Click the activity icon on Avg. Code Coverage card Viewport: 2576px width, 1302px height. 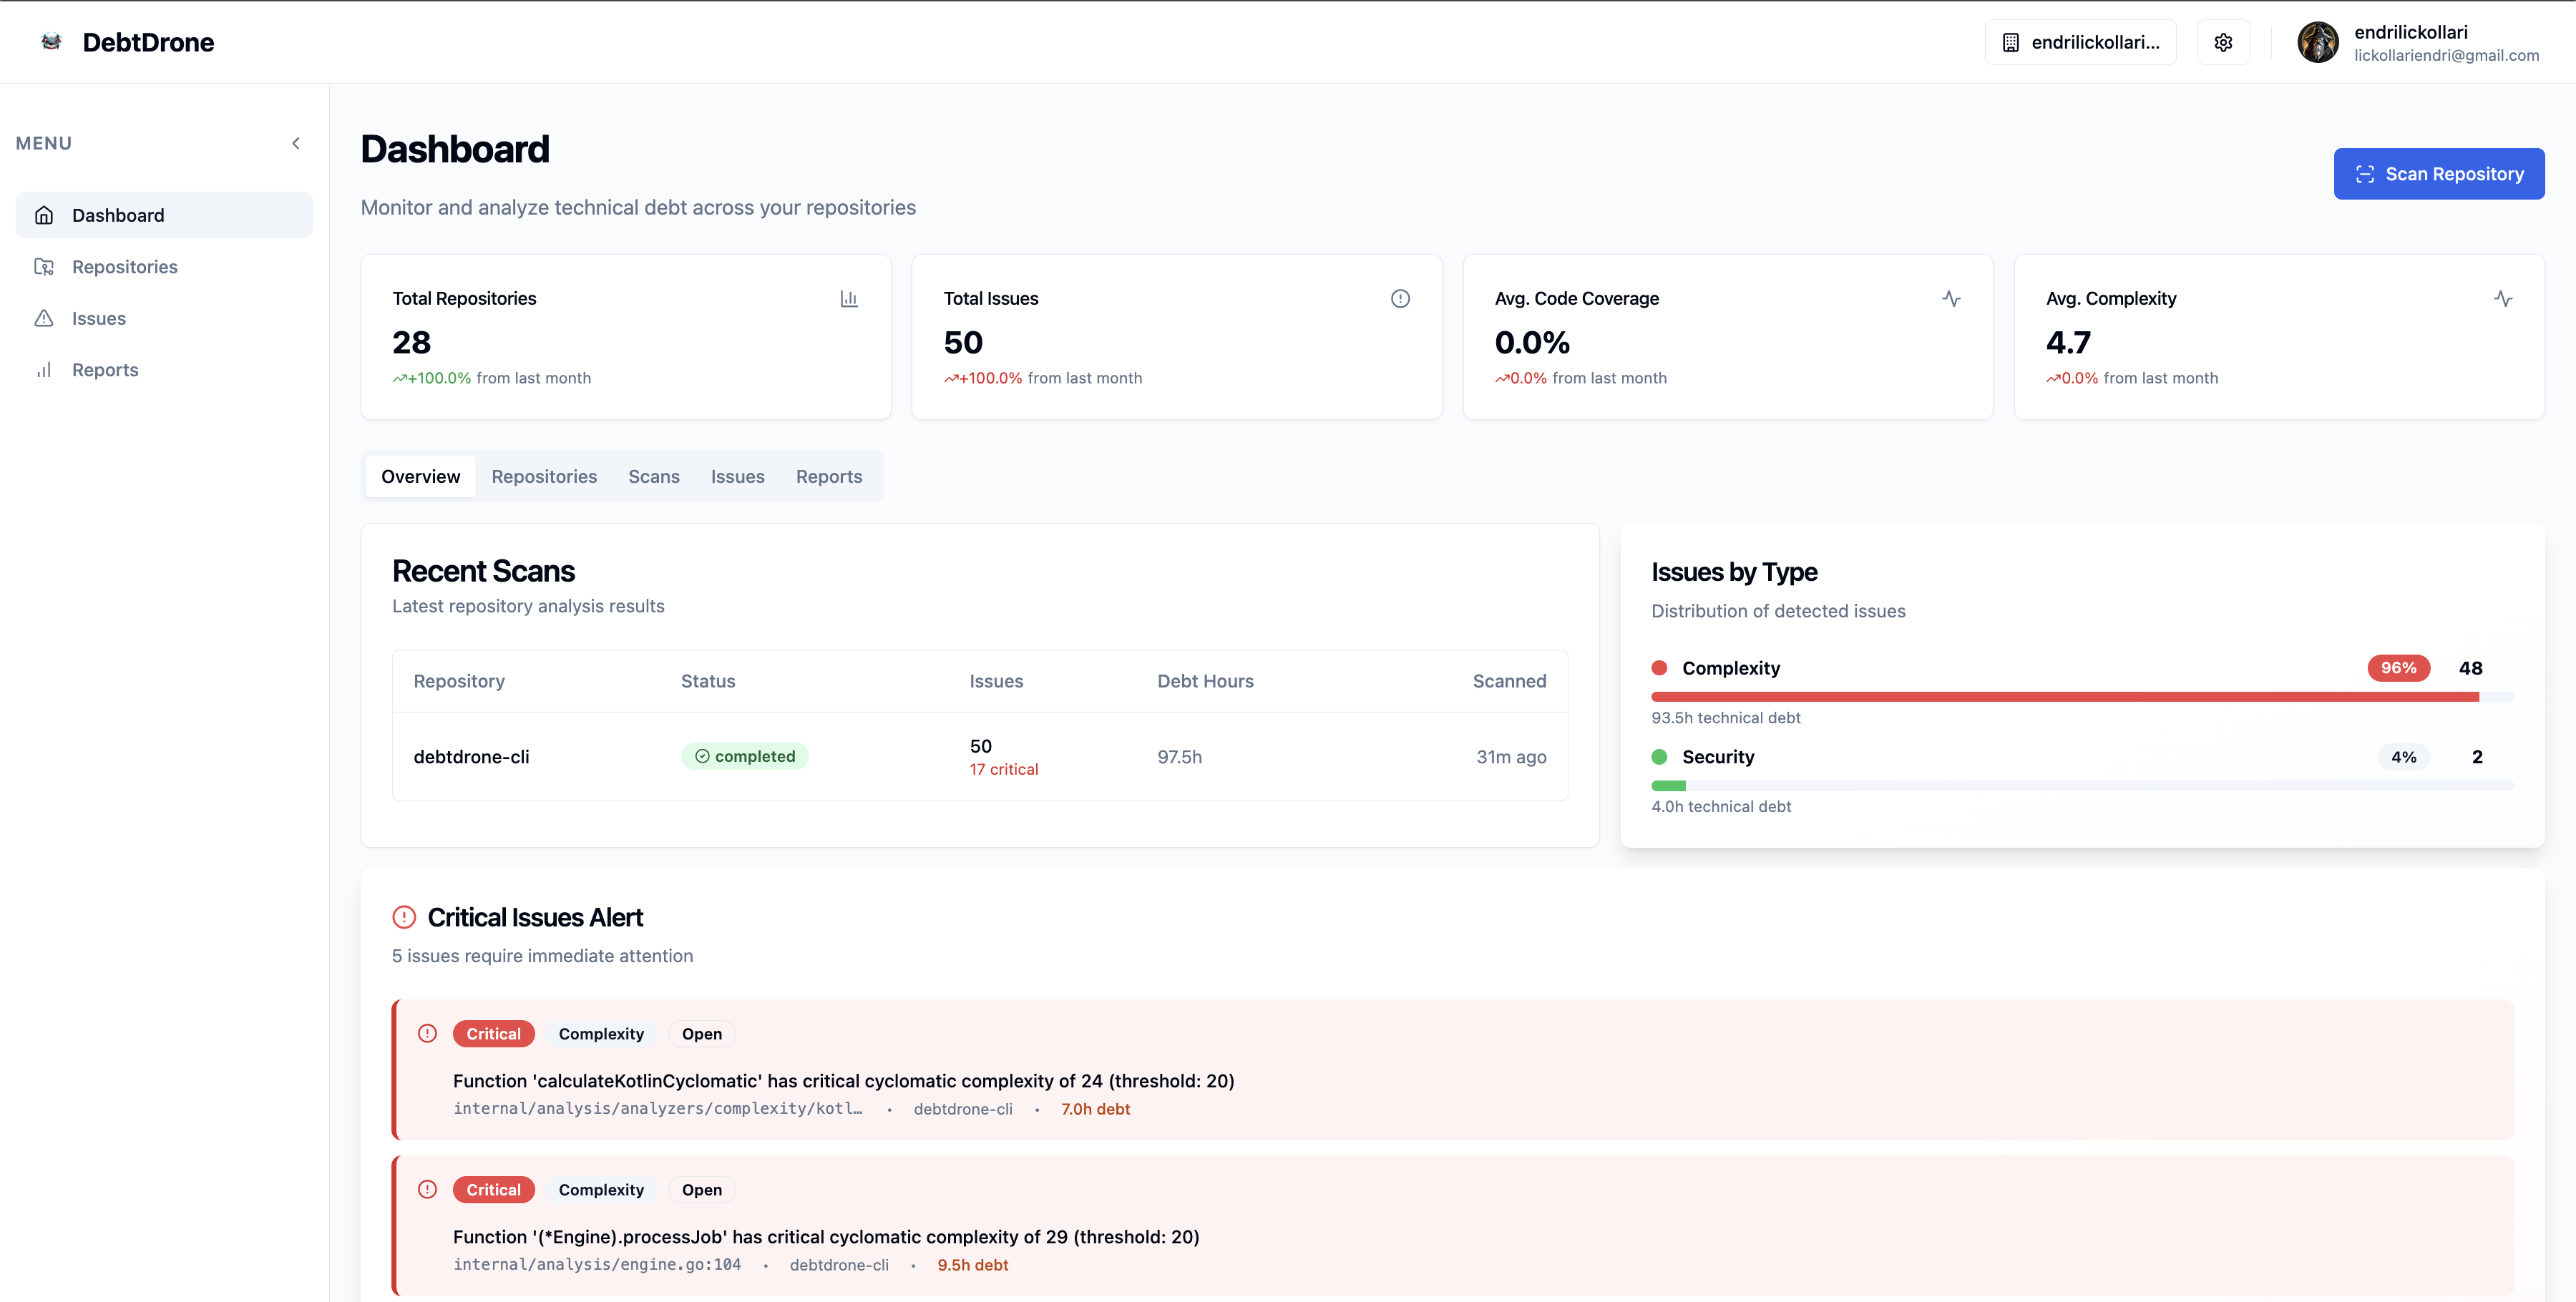pyautogui.click(x=1951, y=298)
